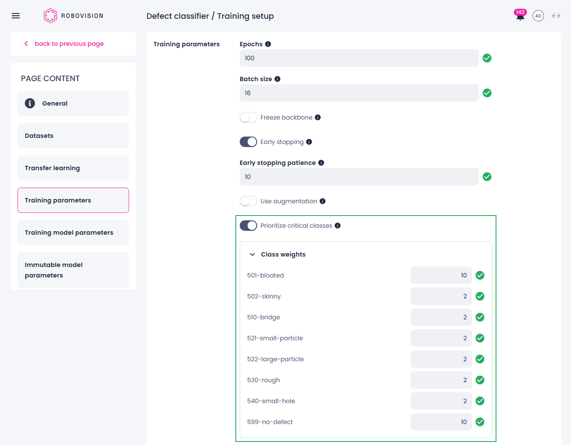Screen dimensions: 571x445
Task: Click Early stopping patience valid checkmark
Action: pyautogui.click(x=487, y=177)
